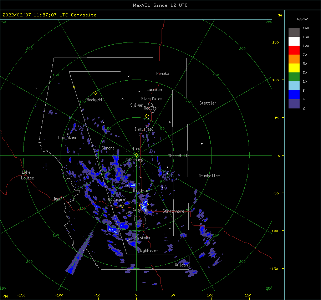Click the yellow diamond marker near Cochrane

(122, 206)
